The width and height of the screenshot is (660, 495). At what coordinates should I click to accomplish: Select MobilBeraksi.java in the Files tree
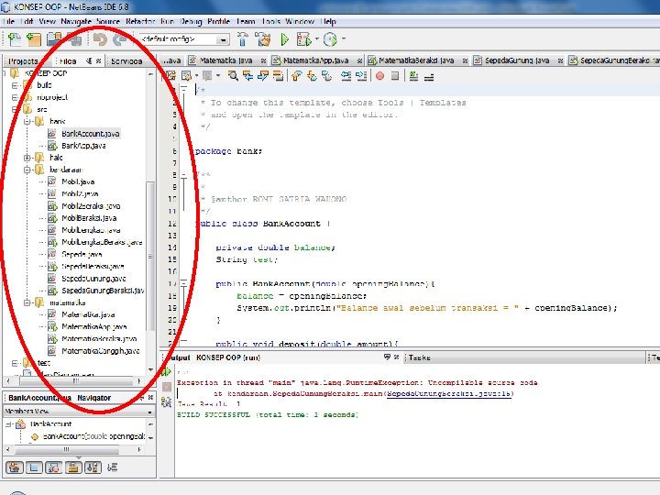click(x=89, y=218)
